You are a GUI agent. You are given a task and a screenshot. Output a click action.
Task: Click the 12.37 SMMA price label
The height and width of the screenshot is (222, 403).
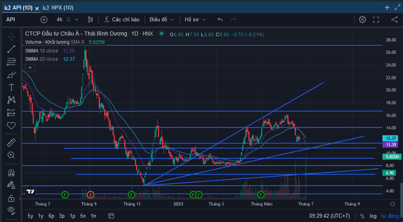click(x=390, y=138)
